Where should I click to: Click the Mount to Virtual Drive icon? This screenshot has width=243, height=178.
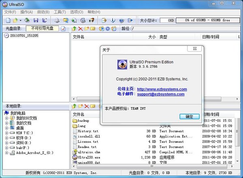[83, 20]
